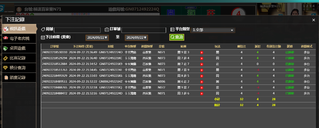
Task: Play replay for the 閒8 莊5 result row
Action: coord(201,76)
